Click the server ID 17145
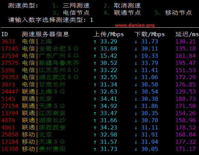Screen dimensions: 199x155 (x=10, y=48)
